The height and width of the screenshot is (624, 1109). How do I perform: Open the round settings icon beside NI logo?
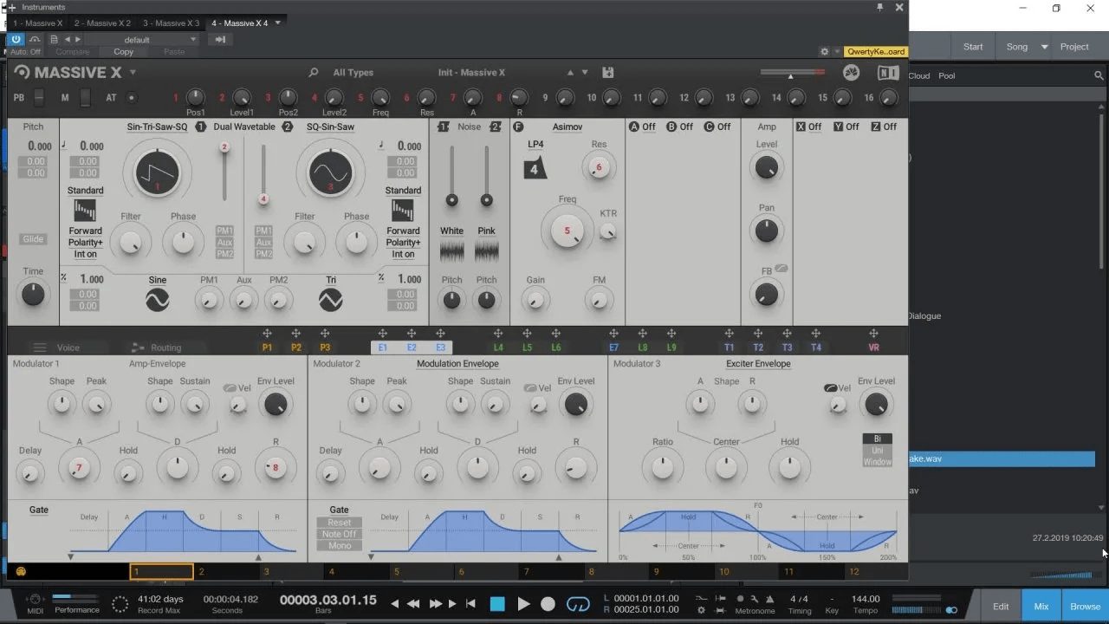pyautogui.click(x=851, y=73)
